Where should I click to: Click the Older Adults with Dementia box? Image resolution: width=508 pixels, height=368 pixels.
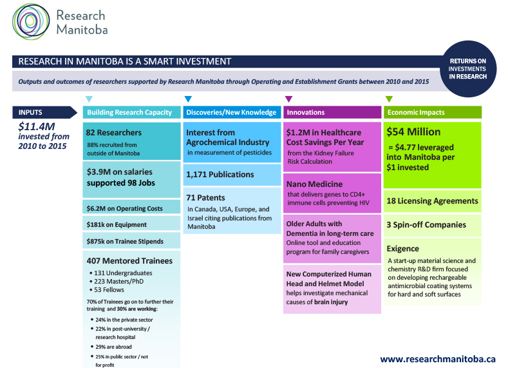click(332, 238)
